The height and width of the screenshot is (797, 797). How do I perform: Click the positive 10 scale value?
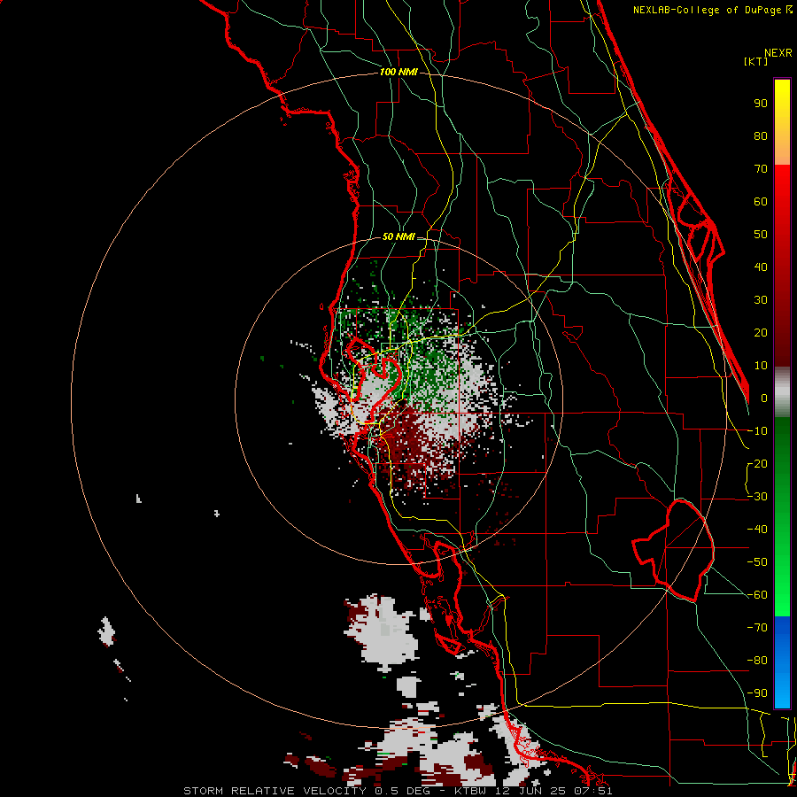click(761, 366)
